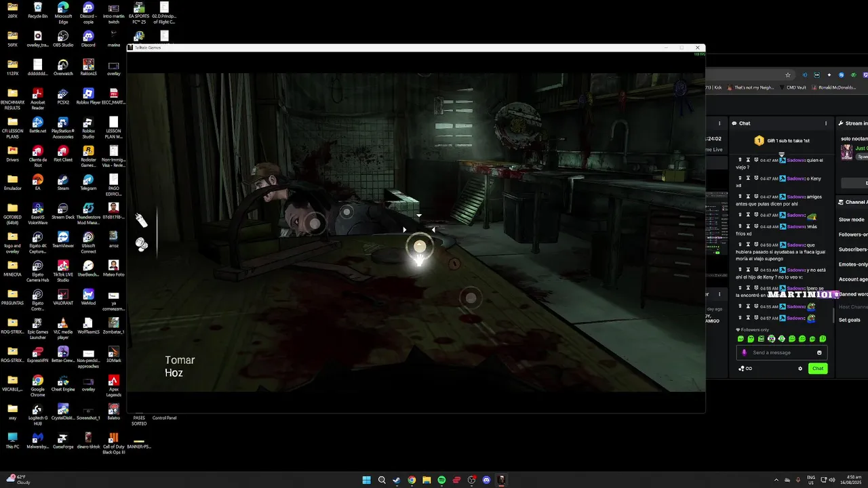Open the emote picker in message box

tap(819, 352)
